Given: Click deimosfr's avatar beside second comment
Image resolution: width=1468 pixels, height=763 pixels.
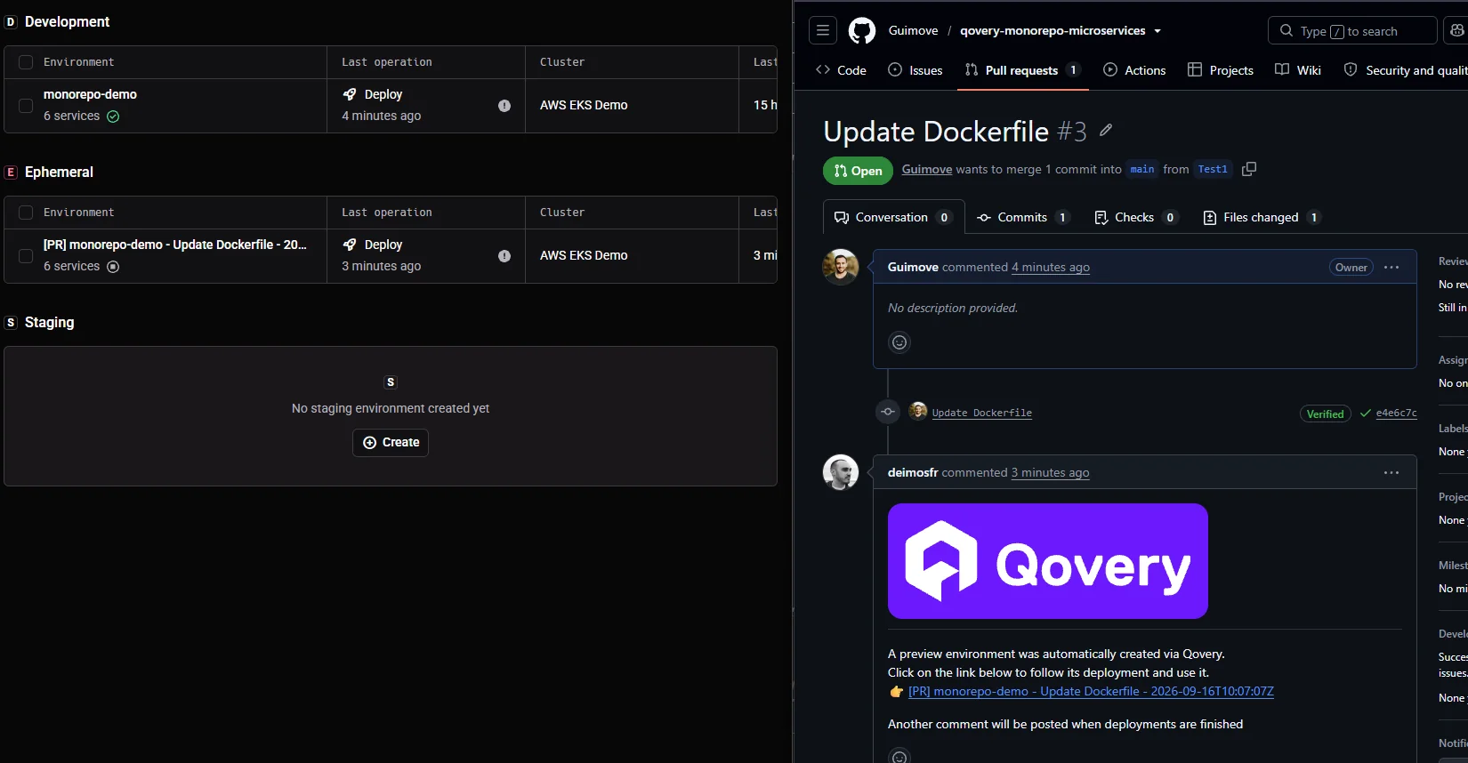Looking at the screenshot, I should point(840,472).
